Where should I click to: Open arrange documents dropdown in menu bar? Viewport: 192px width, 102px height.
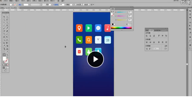63,1
